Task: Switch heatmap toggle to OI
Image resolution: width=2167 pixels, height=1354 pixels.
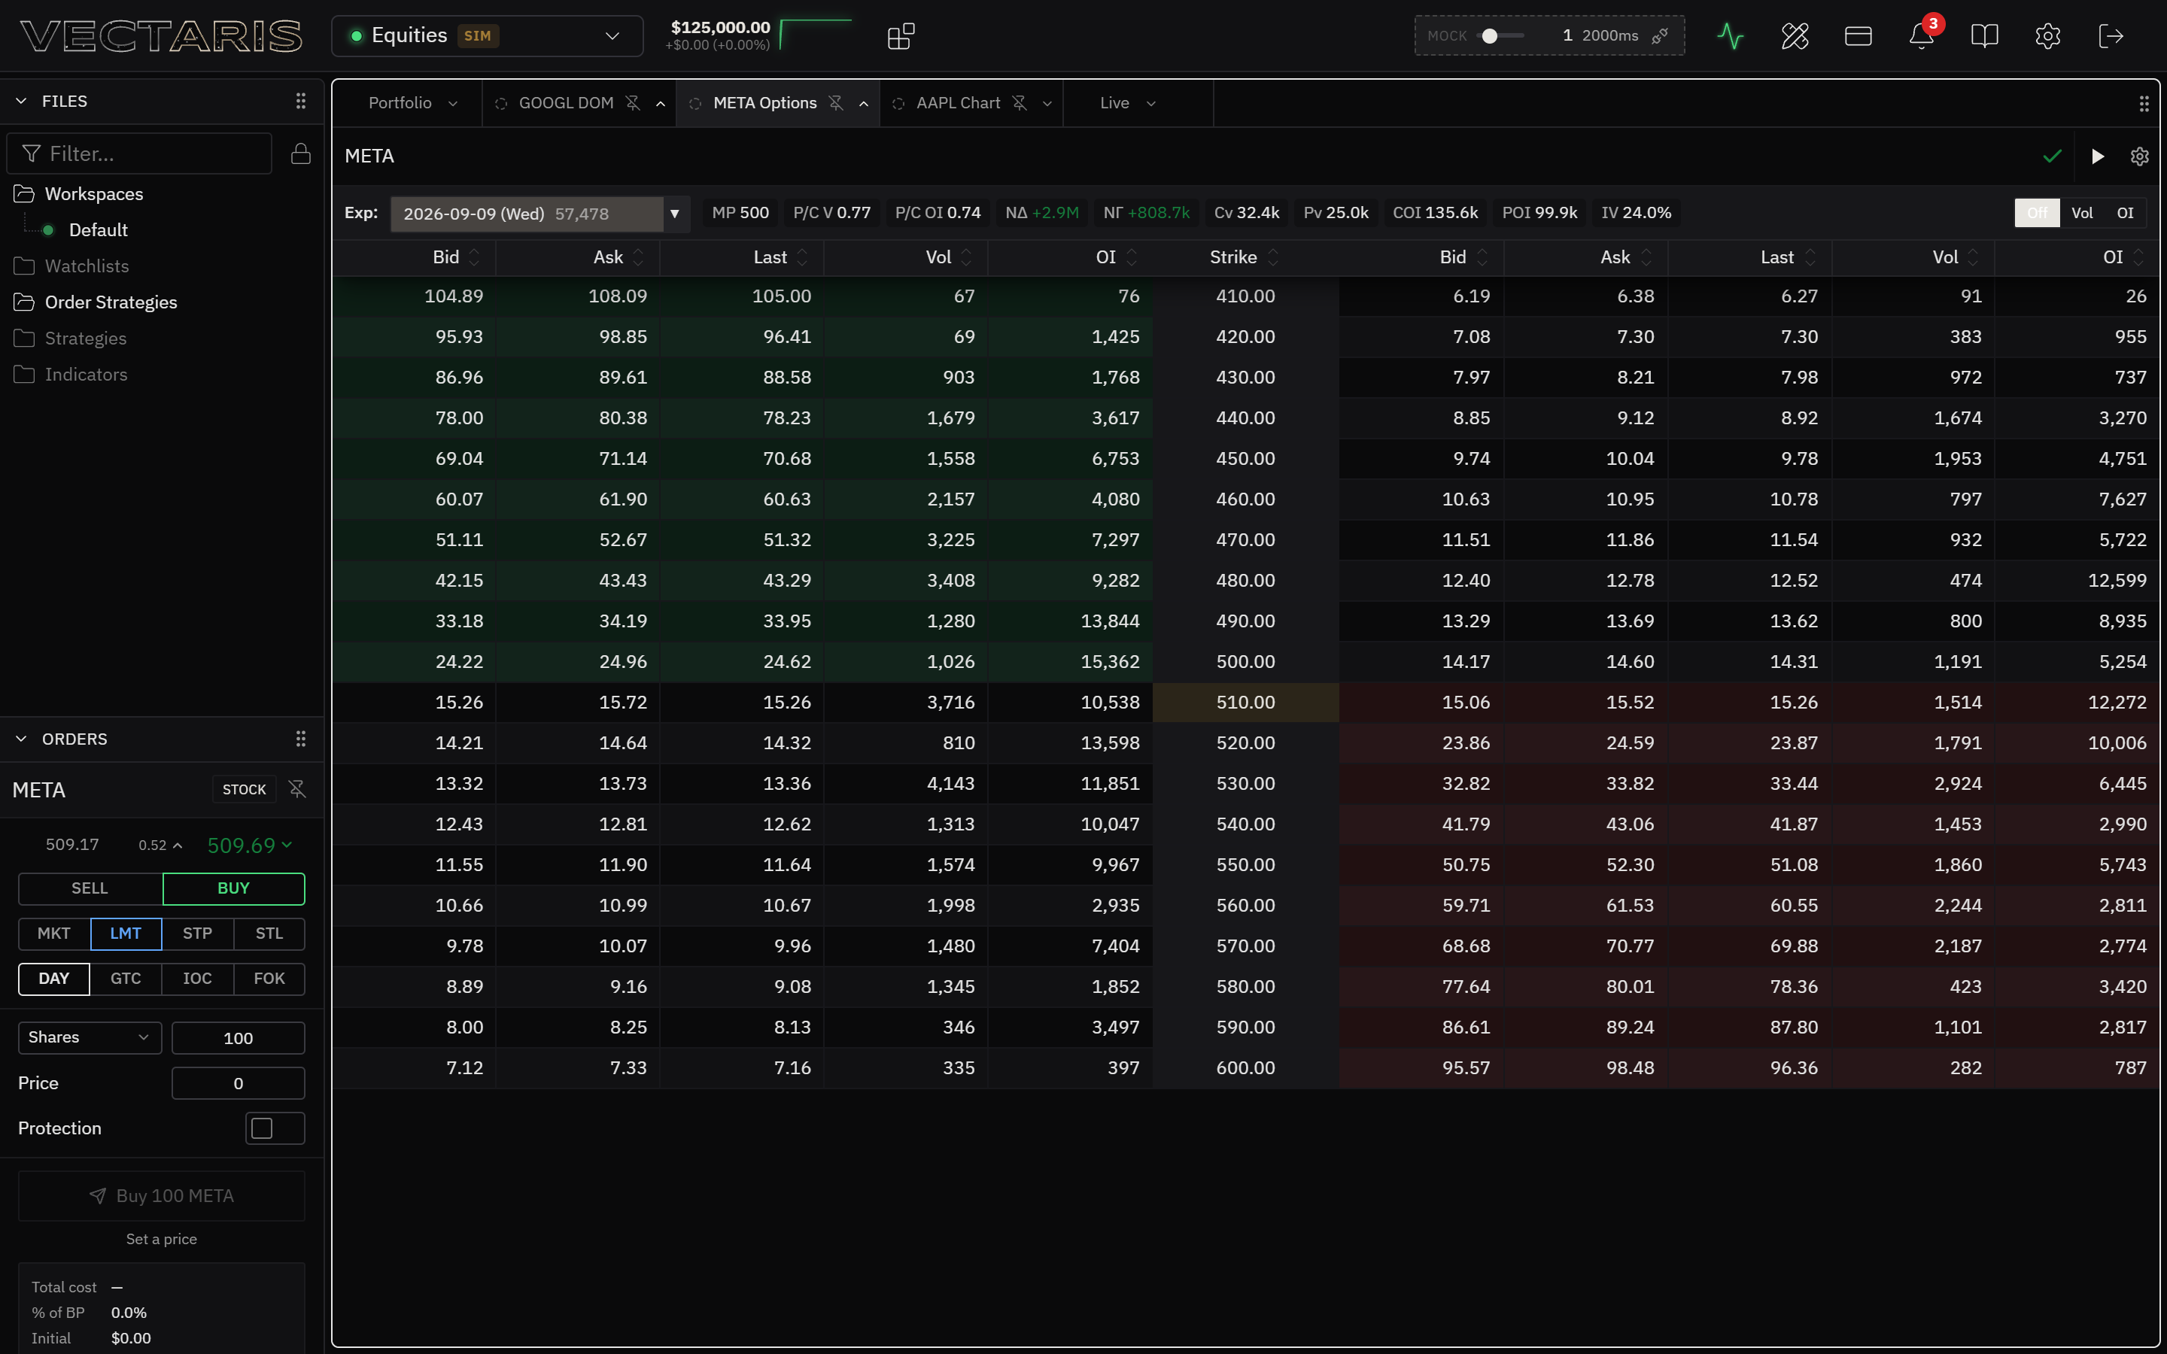Action: pos(2125,213)
